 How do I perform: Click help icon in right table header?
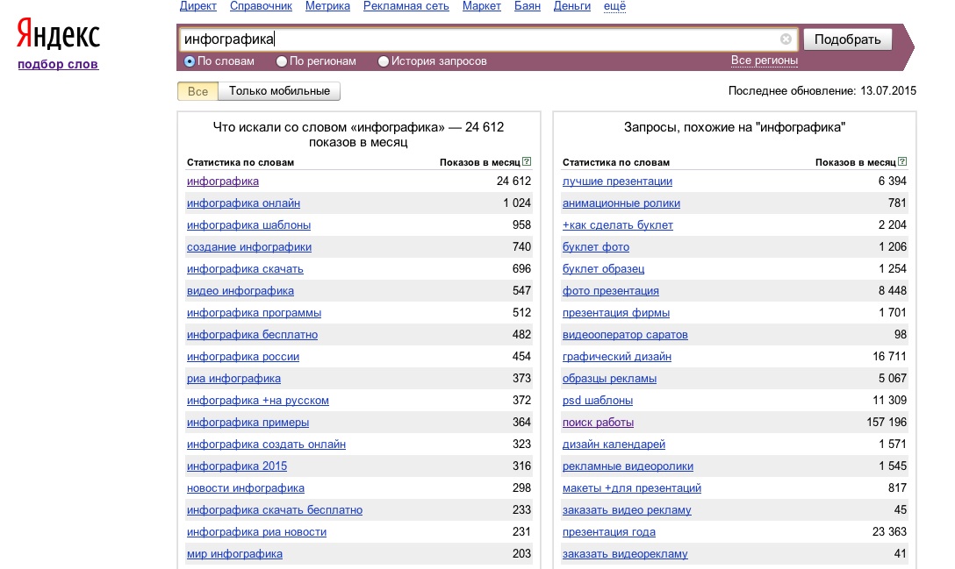click(x=902, y=162)
